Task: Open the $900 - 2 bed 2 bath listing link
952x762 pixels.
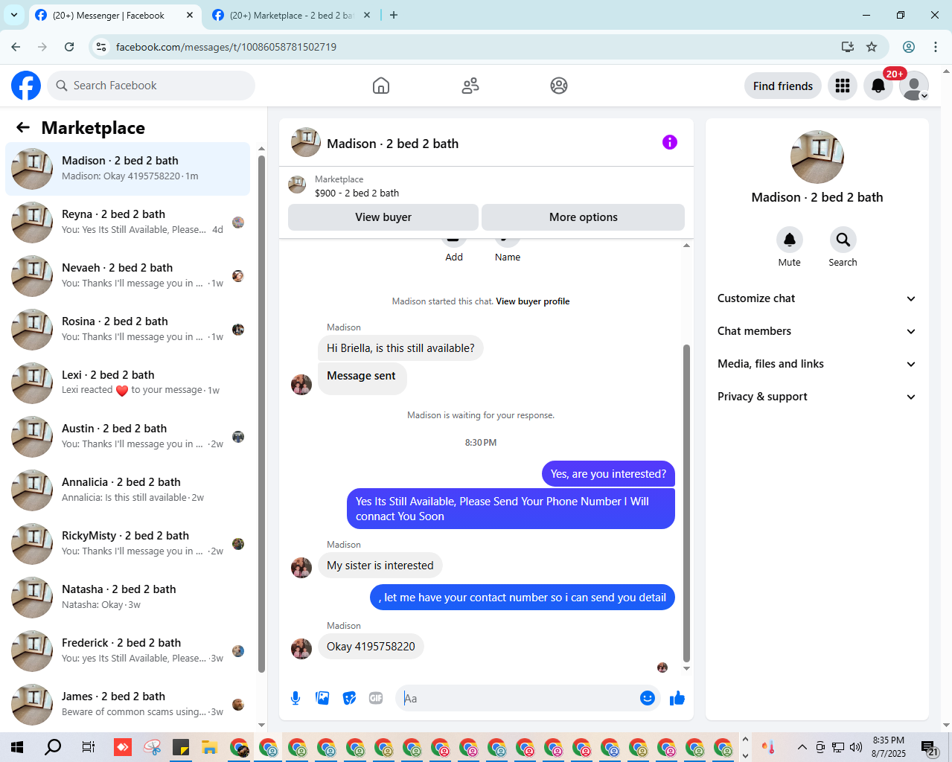Action: coord(357,193)
